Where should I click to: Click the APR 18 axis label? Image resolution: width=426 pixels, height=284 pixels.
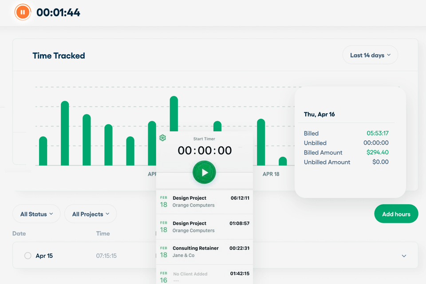click(x=271, y=174)
